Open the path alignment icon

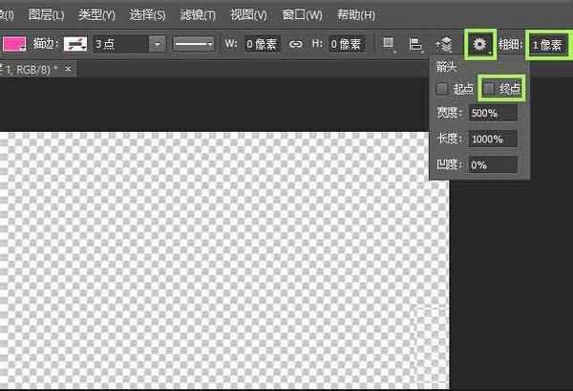coord(415,44)
